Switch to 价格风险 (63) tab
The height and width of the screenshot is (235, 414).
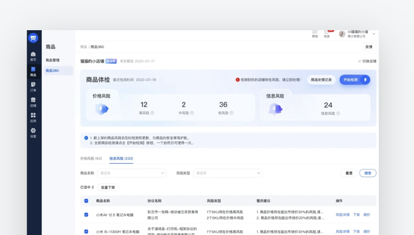click(x=91, y=159)
